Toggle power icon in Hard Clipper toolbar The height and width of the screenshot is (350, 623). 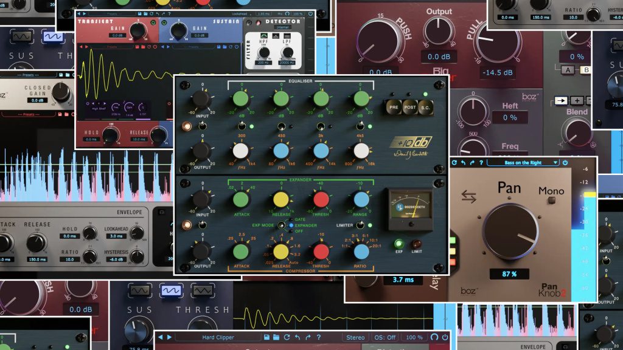(x=445, y=337)
